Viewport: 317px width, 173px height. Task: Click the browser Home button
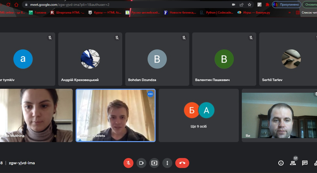pyautogui.click(x=16, y=5)
